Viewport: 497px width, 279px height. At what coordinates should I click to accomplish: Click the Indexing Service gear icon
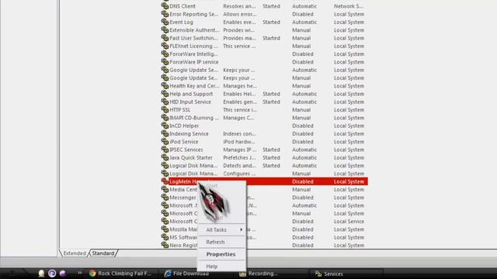coord(165,133)
